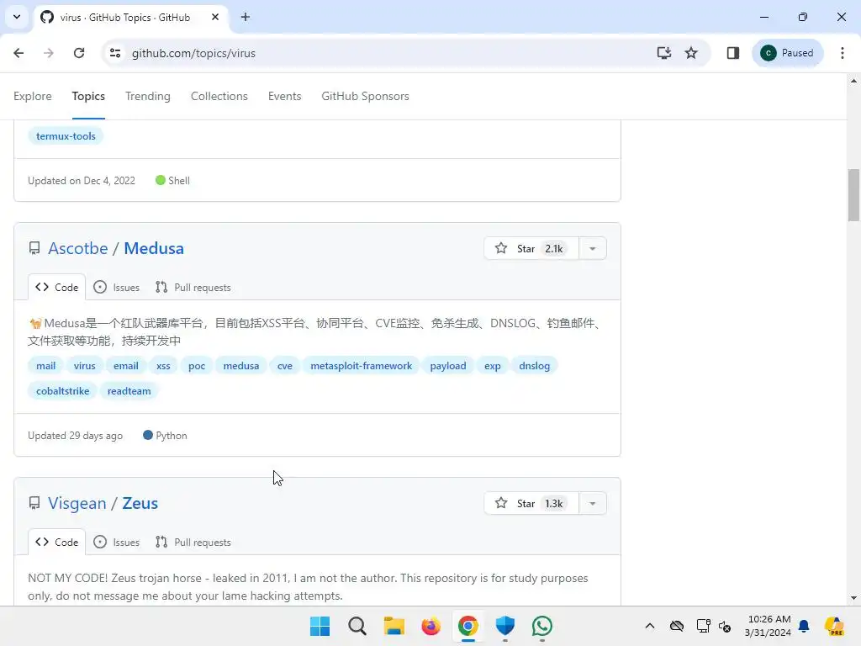The width and height of the screenshot is (861, 646).
Task: Open the Windows Start menu
Action: pyautogui.click(x=320, y=626)
